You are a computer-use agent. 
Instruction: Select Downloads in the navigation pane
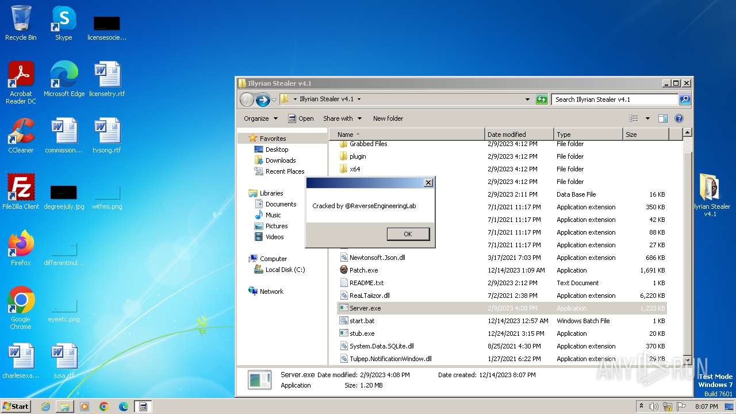(281, 160)
